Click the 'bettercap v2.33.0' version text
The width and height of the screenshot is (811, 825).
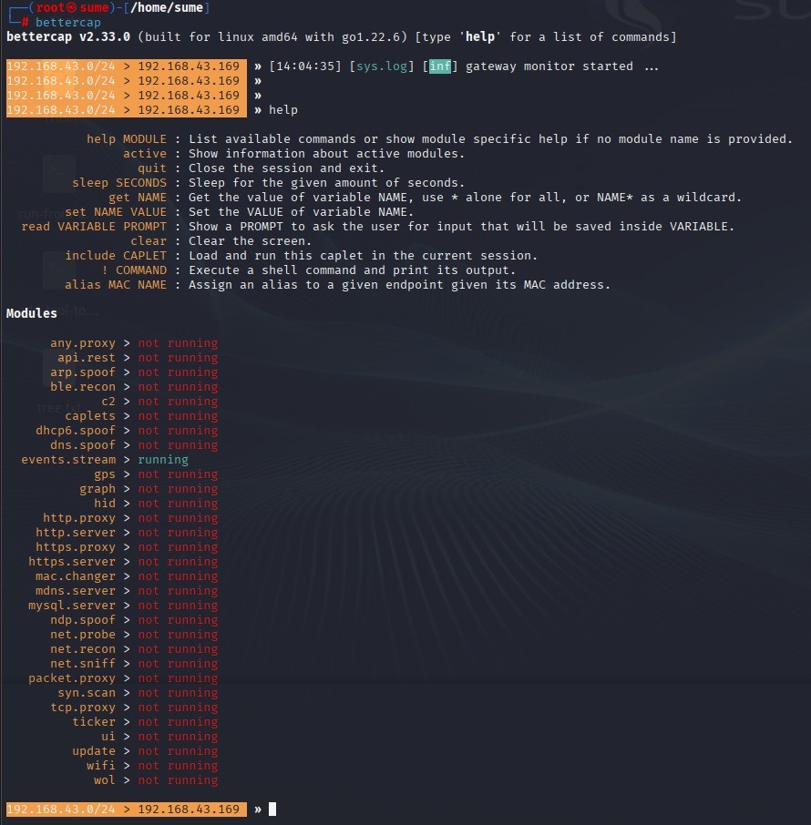[x=68, y=36]
